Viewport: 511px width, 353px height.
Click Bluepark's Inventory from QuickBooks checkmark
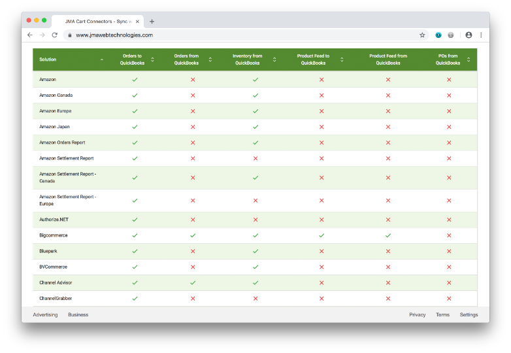(255, 251)
